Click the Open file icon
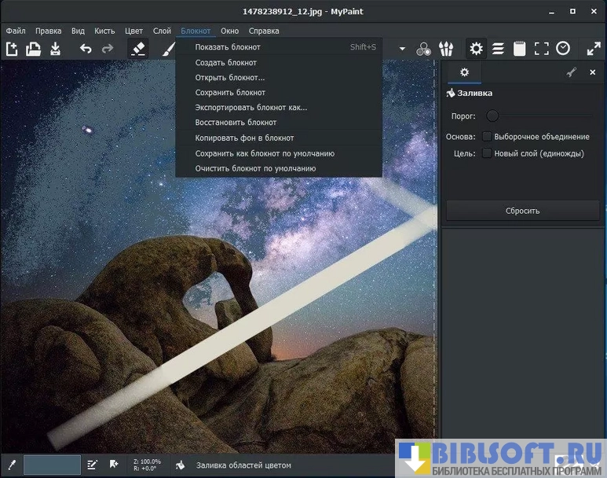 pos(33,49)
